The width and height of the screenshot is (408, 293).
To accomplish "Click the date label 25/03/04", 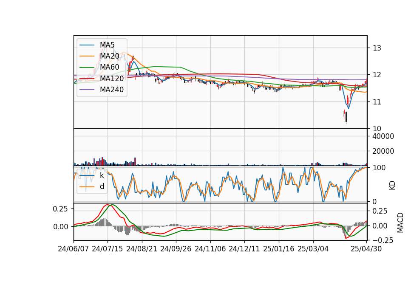I will pos(313,249).
